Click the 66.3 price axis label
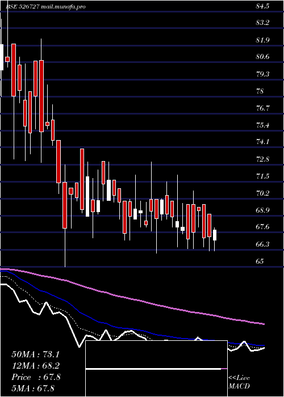This screenshot has height=397, width=284. point(262,244)
